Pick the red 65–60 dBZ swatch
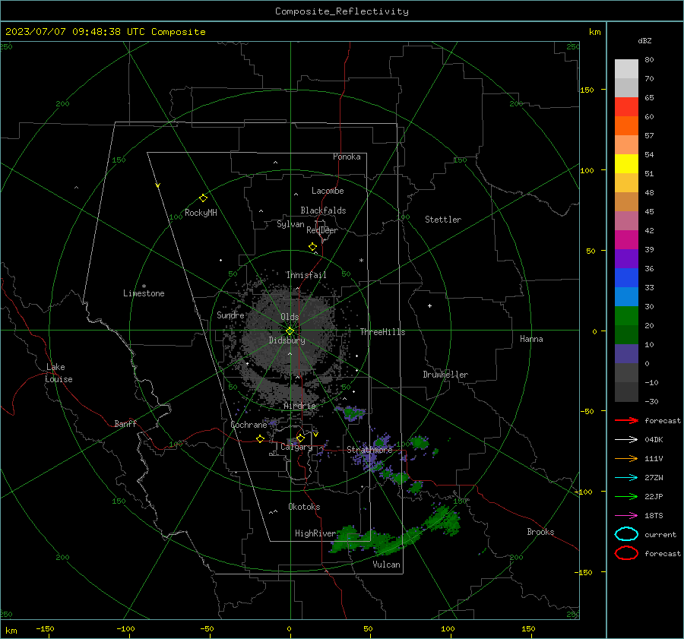Viewport: 684px width, 639px height. (x=626, y=106)
